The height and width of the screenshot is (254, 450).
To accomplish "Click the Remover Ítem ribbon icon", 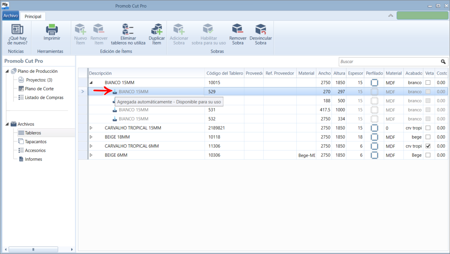I will click(x=99, y=29).
